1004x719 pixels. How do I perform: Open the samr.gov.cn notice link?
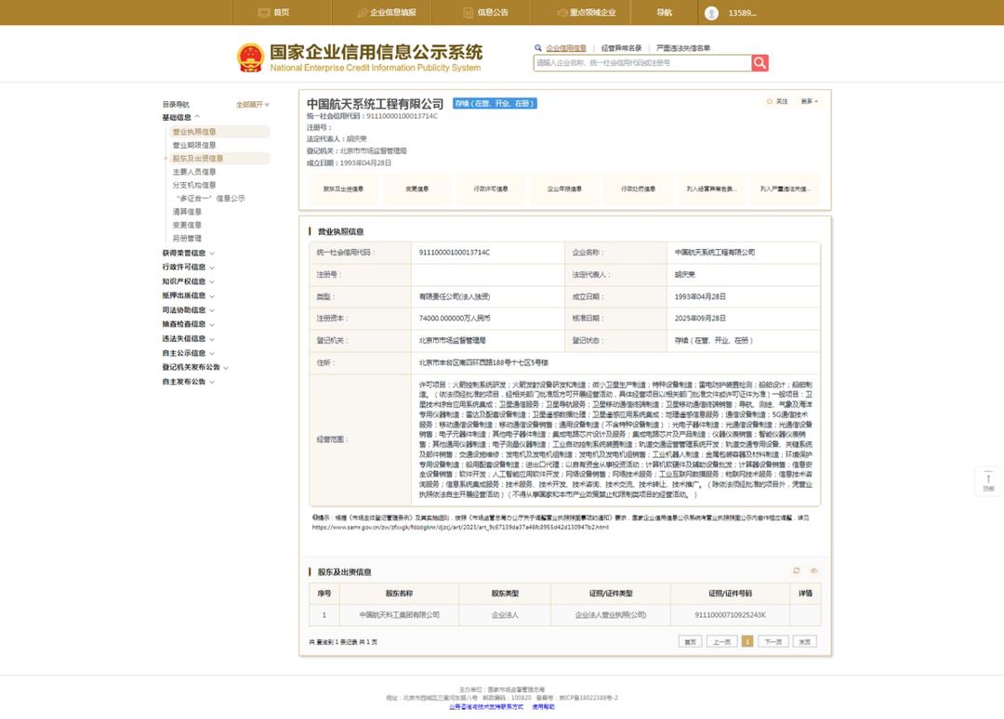460,527
